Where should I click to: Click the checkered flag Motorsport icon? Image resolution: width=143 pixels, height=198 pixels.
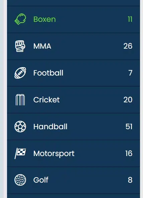pyautogui.click(x=20, y=153)
